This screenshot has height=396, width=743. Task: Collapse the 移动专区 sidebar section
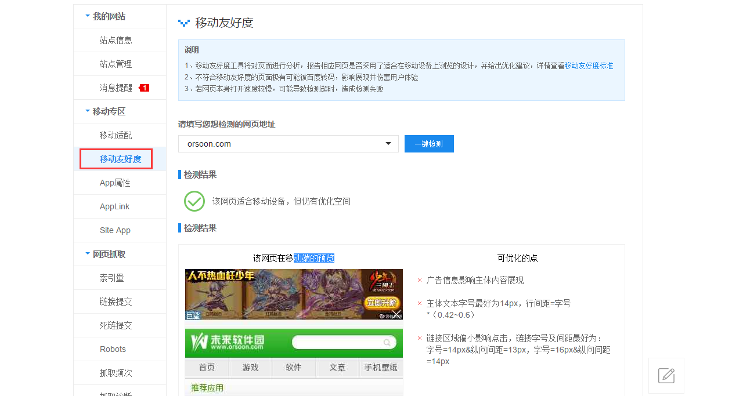(x=88, y=111)
